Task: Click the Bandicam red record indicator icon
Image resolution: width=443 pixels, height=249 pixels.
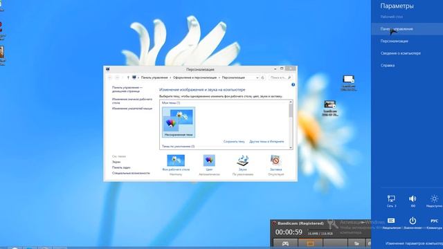Action: 274,223
